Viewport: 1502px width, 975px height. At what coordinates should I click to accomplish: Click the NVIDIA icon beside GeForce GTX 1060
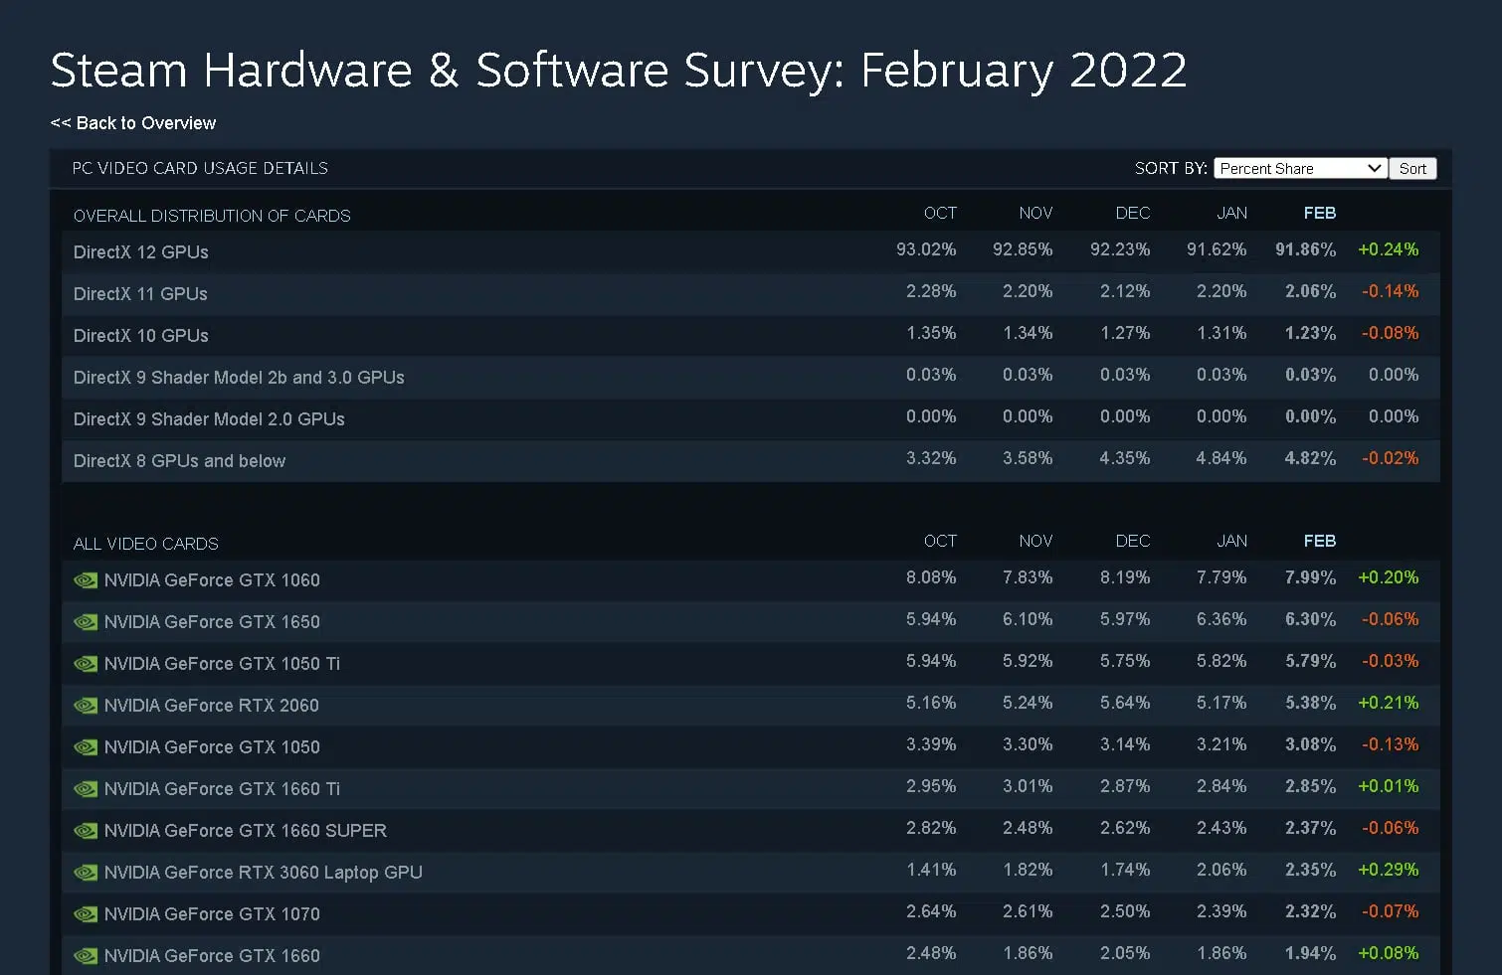(86, 580)
